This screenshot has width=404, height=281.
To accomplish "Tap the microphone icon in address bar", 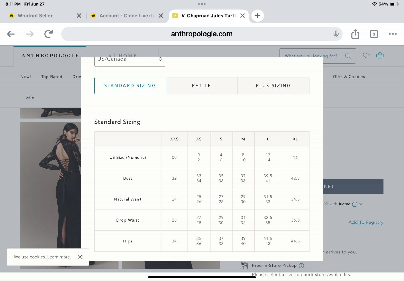I will [336, 34].
